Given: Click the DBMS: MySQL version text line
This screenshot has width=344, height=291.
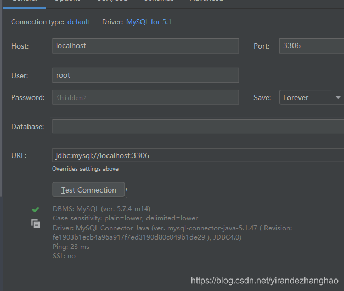Looking at the screenshot, I should click(x=101, y=209).
